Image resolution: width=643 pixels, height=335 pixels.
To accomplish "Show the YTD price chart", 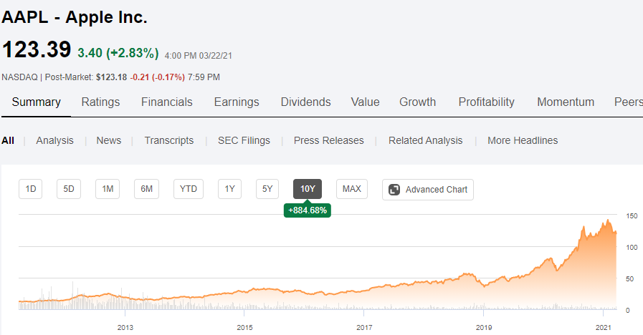I will [x=189, y=189].
